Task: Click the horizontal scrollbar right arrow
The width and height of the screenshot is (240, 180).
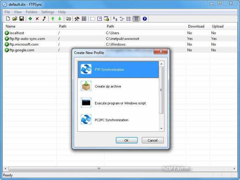Action: click(234, 169)
